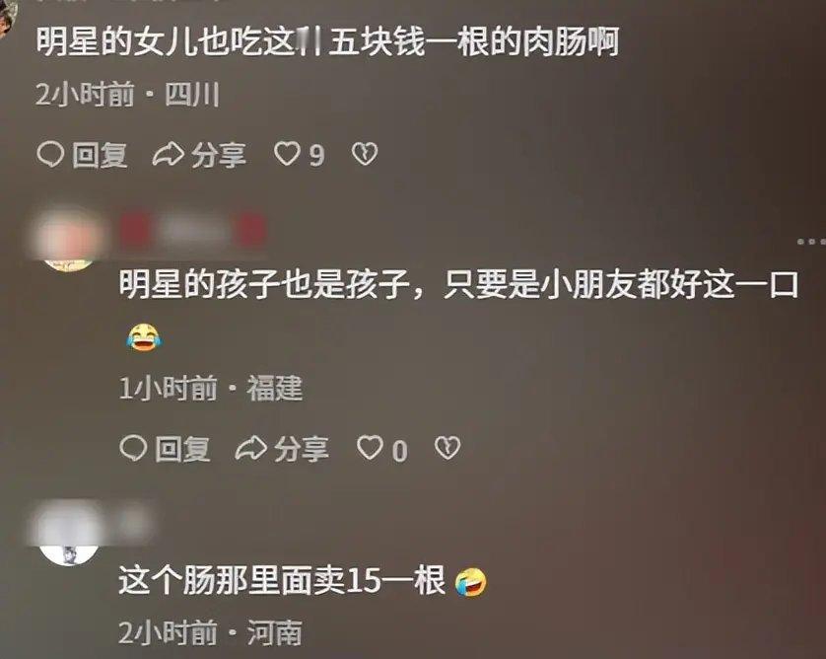Share the Fujian user's comment
This screenshot has height=659, width=826.
[282, 449]
